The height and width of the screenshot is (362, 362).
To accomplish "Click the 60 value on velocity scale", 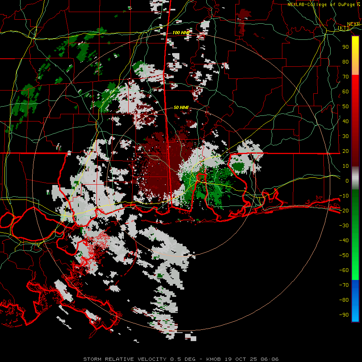I will coord(346,91).
